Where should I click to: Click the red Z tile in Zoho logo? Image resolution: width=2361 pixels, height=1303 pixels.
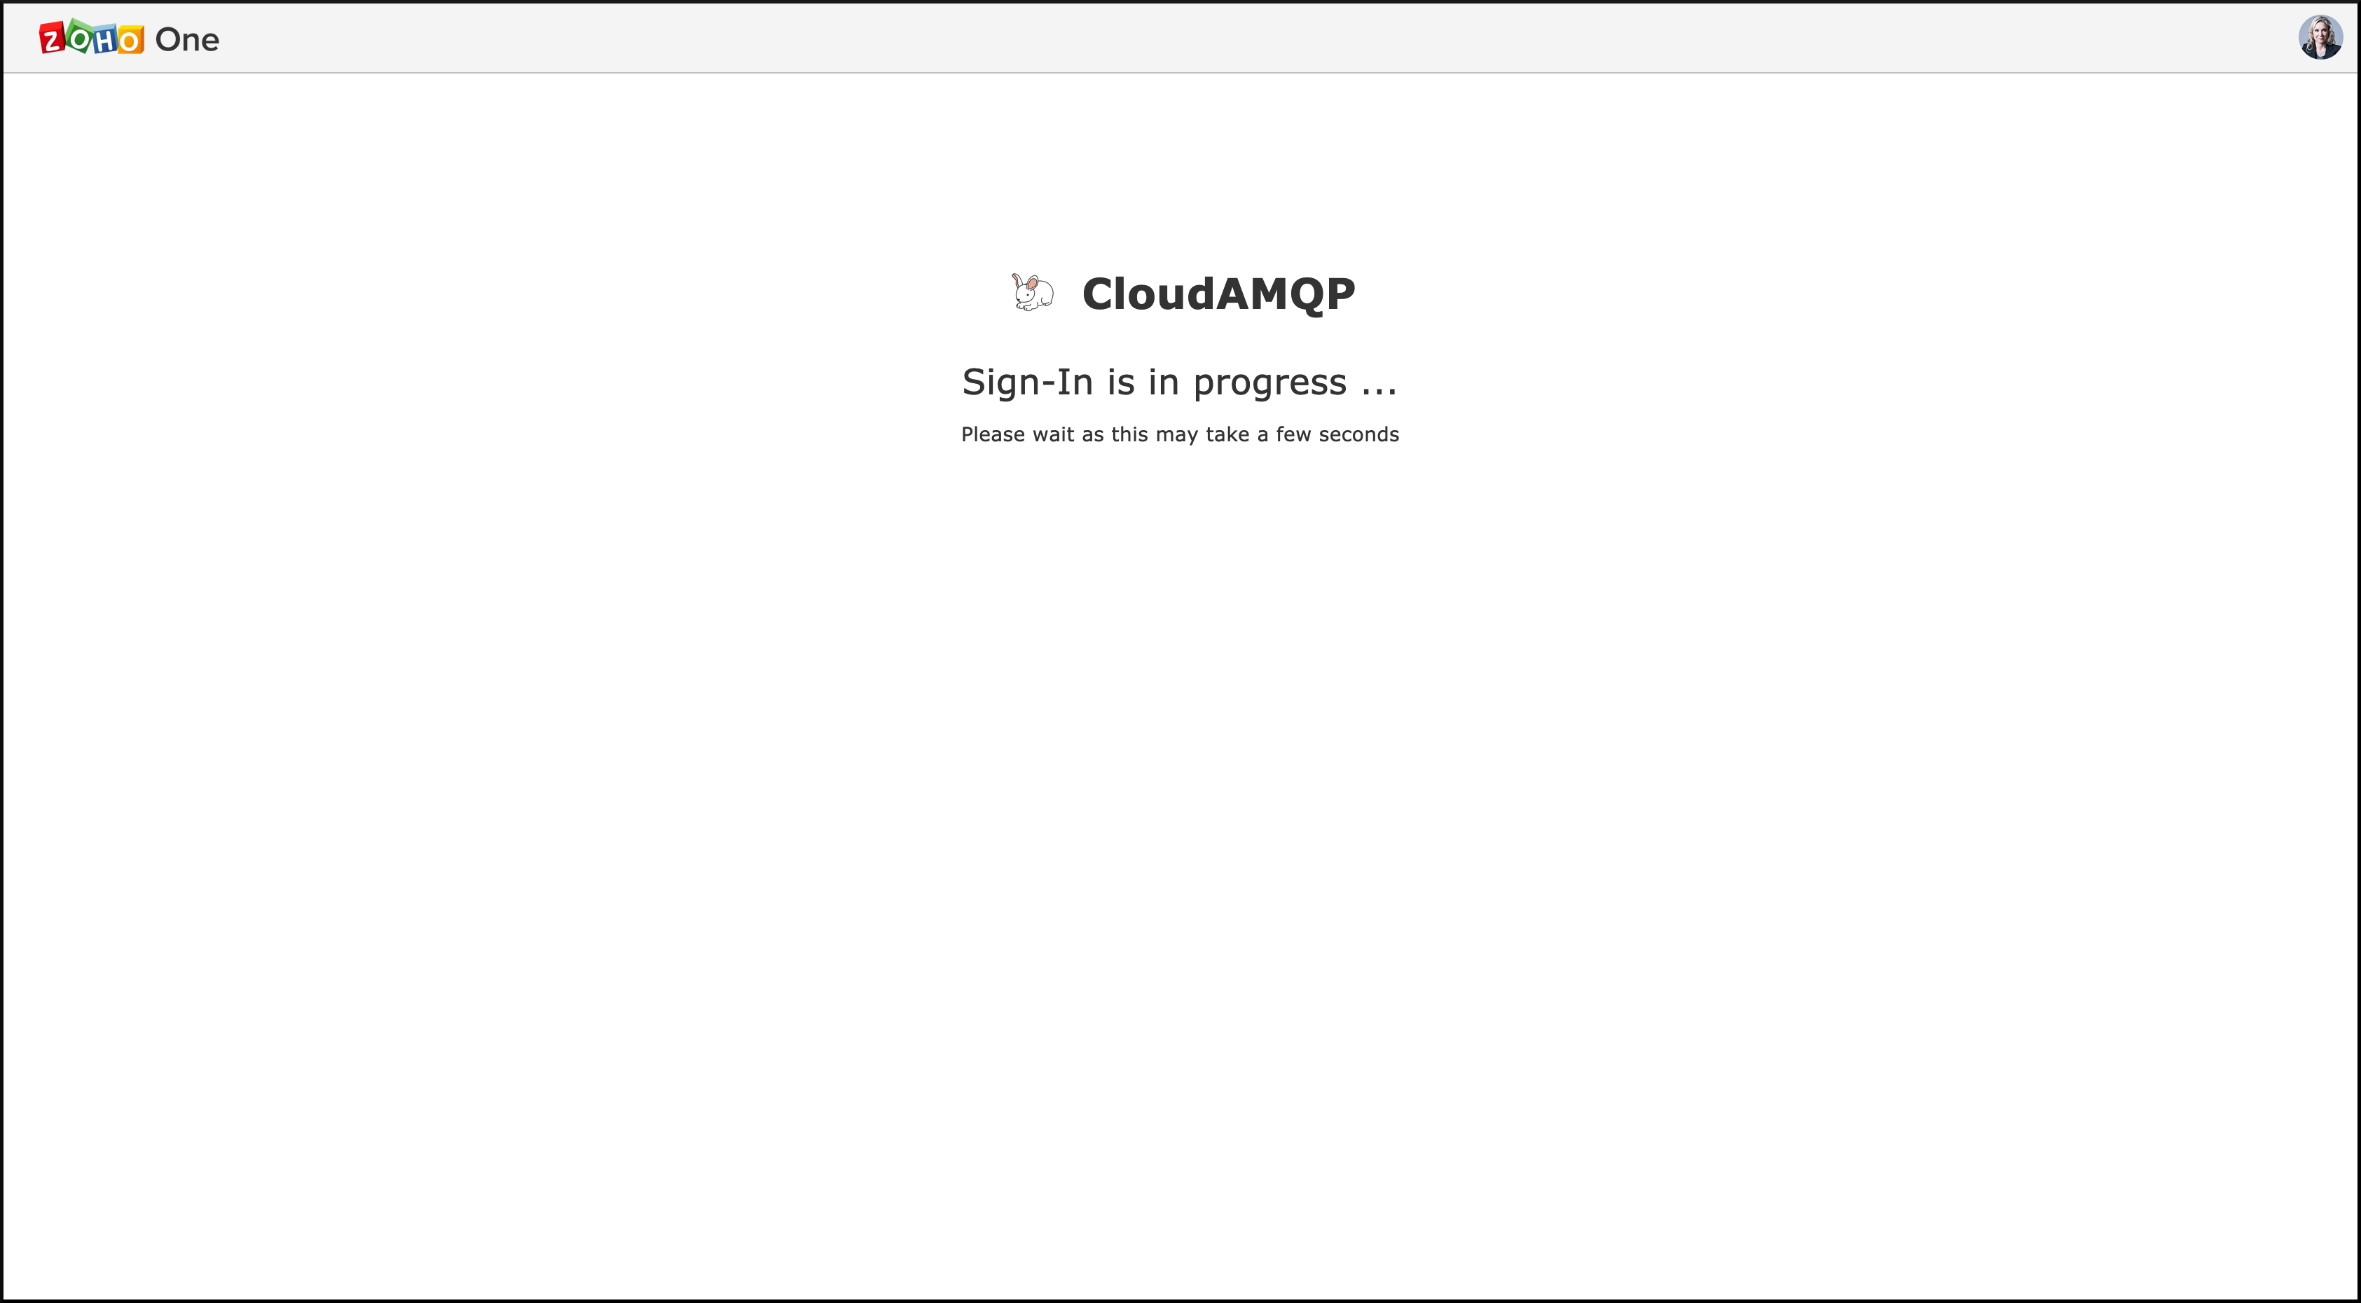(53, 39)
